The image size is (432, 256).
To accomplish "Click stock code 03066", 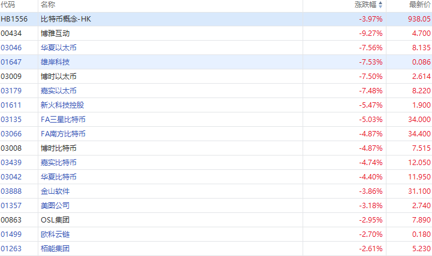I will click(x=11, y=133).
